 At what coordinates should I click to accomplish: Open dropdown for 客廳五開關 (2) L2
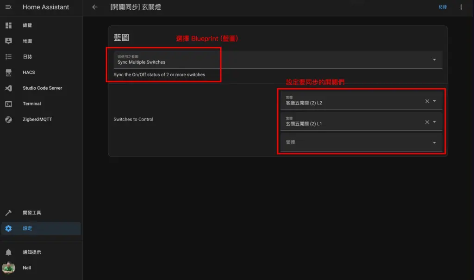[434, 101]
